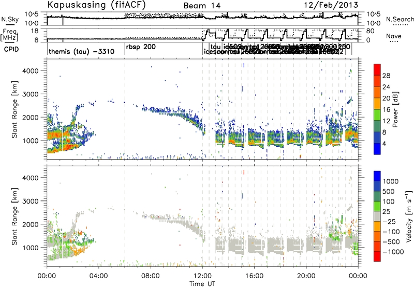Viewport: 414px width, 287px height.
Task: Click the "04:00" time tick label
Action: [x=98, y=276]
